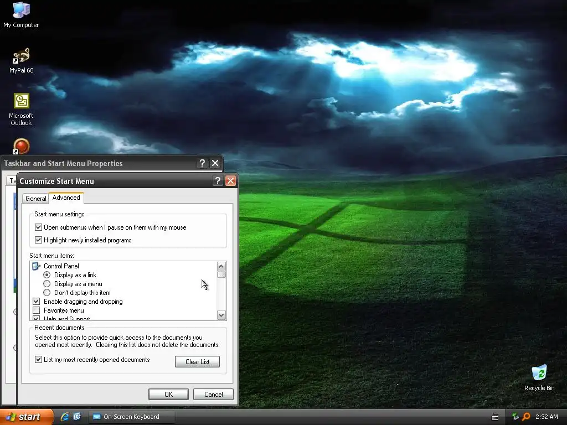Uncheck Highlight newly installed programs
This screenshot has width=567, height=425.
(38, 240)
